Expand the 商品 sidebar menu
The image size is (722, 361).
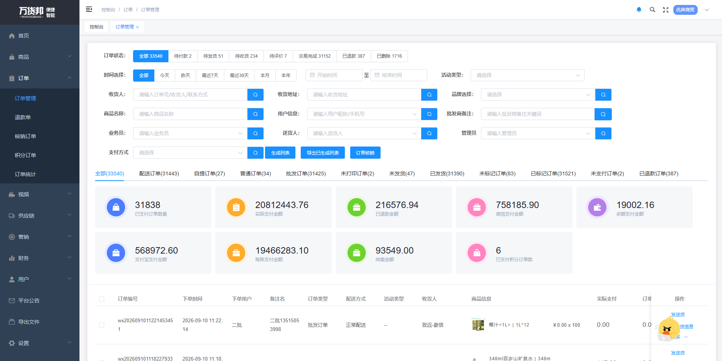(x=40, y=57)
